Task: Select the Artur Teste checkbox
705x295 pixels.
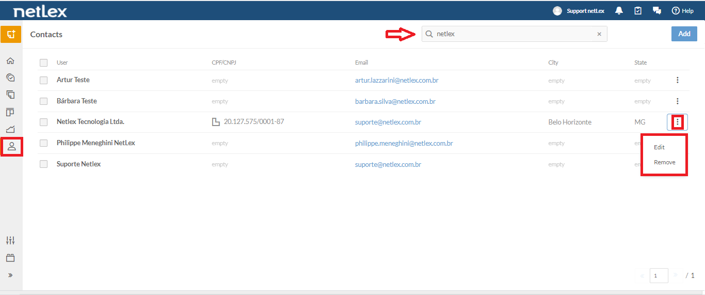Action: pos(44,80)
